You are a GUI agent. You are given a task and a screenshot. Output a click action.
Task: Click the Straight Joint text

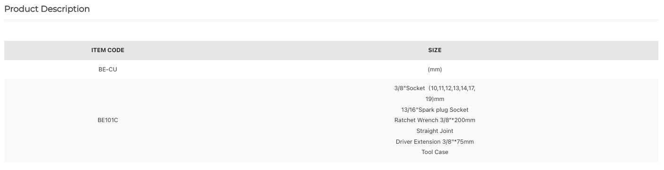click(435, 131)
